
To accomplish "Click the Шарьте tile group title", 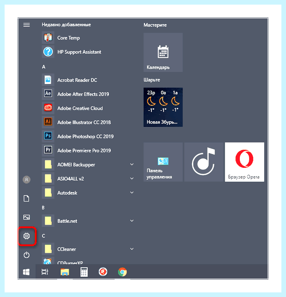I will click(152, 80).
